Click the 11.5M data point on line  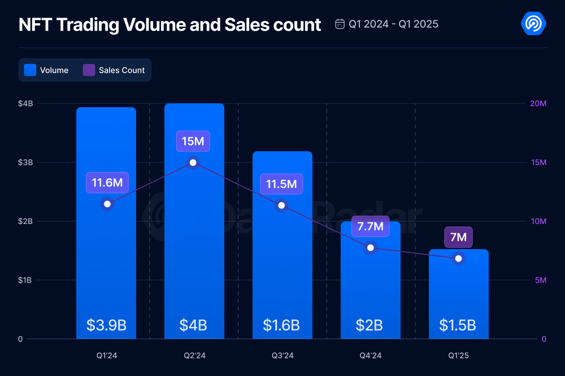click(281, 205)
